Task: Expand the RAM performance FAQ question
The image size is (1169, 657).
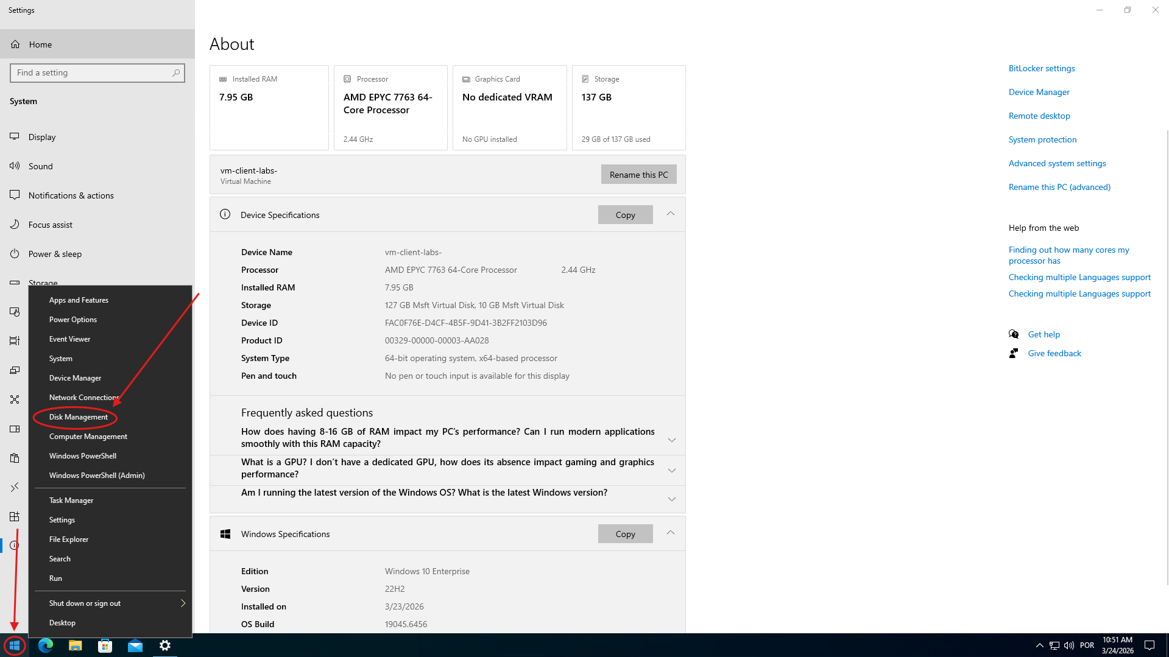Action: point(671,440)
